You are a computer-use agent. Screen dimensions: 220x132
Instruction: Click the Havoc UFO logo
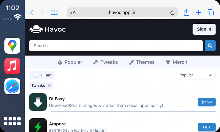pos(36,29)
